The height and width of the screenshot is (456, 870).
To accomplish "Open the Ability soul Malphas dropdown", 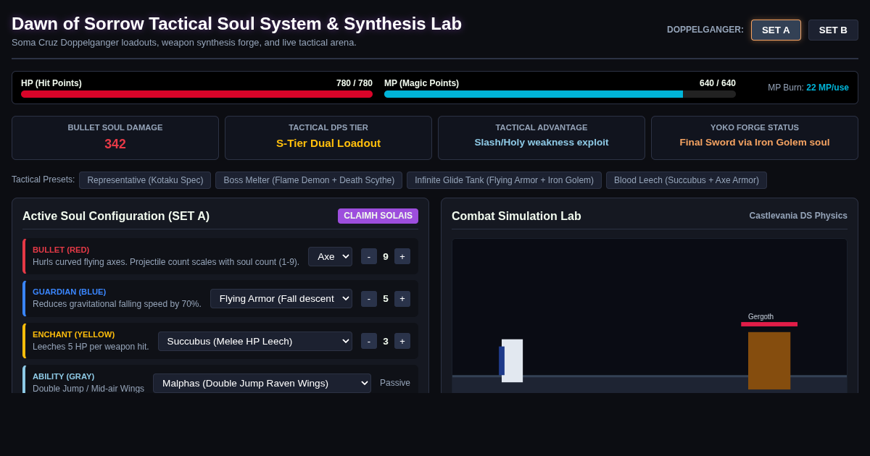I will coord(262,383).
